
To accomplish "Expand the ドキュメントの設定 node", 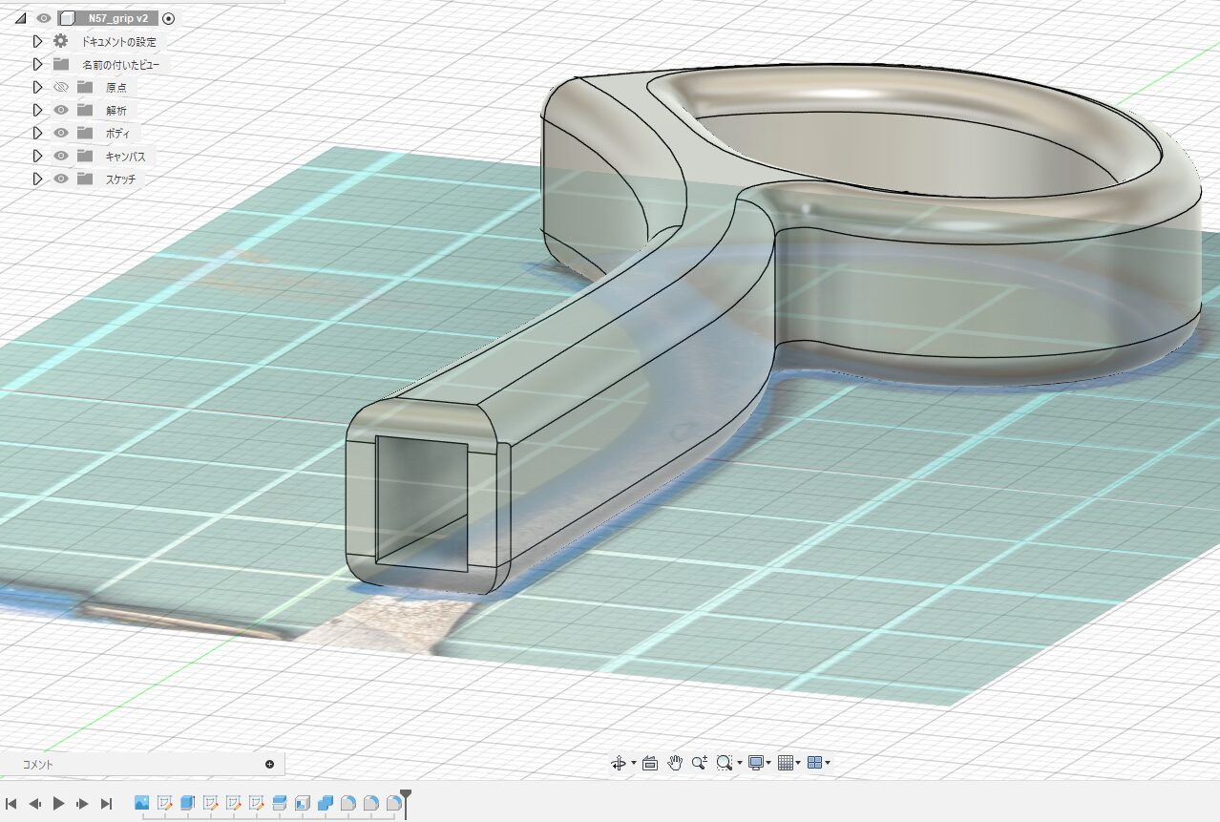I will click(37, 41).
